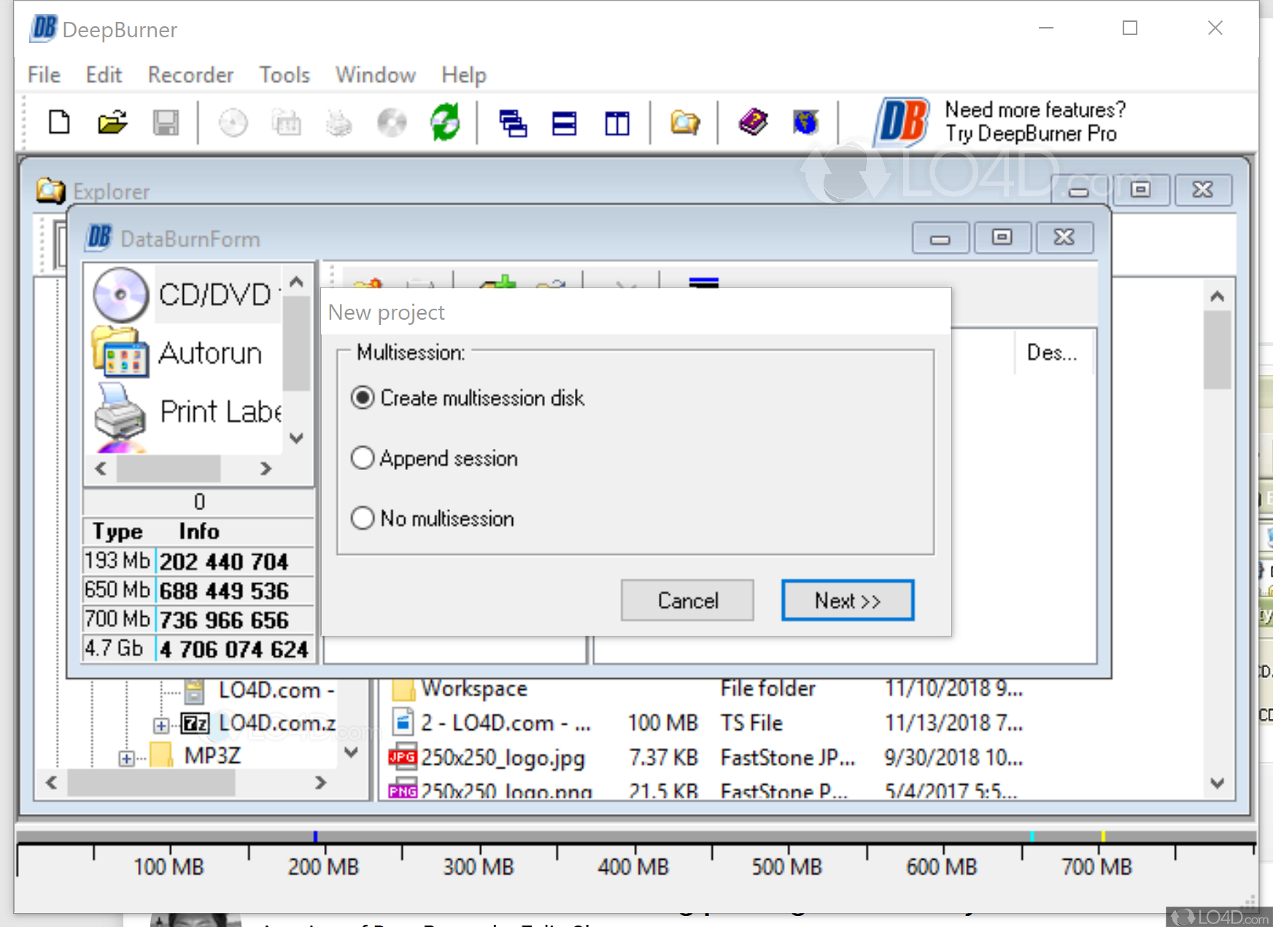The image size is (1273, 927).
Task: Open the Tools menu
Action: coord(284,74)
